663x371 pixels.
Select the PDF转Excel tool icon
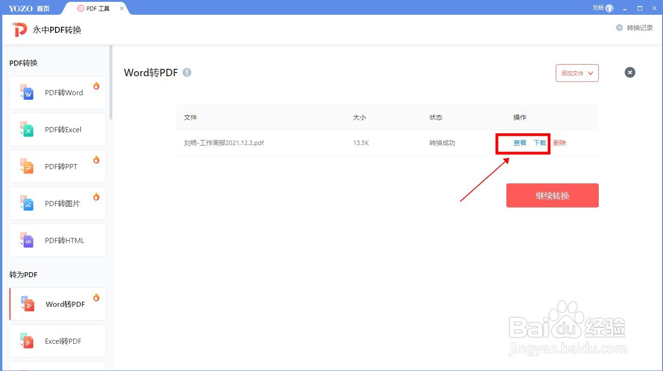26,129
